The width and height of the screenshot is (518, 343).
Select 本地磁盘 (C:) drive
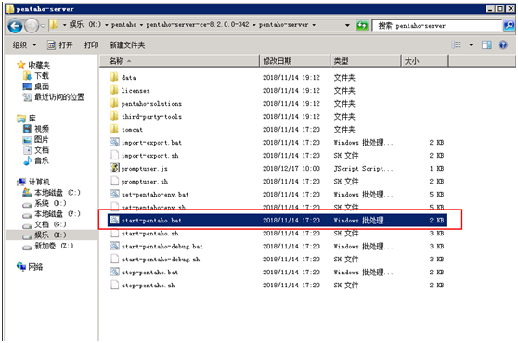click(51, 192)
